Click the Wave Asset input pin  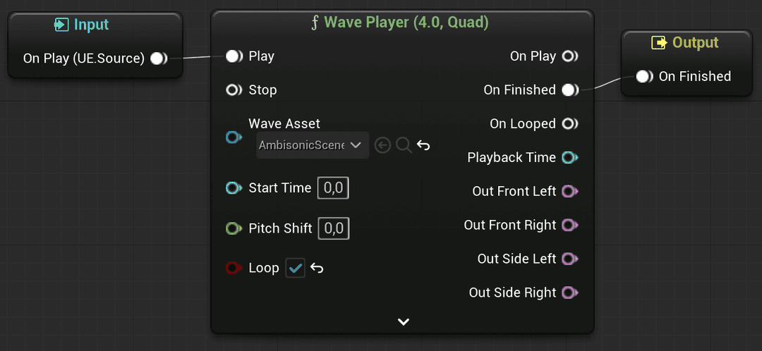234,138
